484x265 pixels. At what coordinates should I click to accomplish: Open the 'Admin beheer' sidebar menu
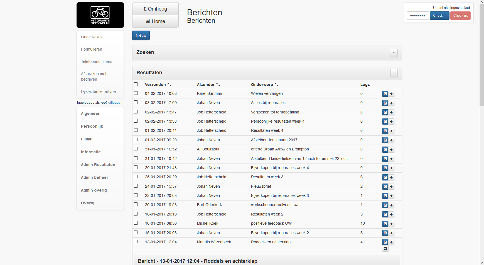click(x=95, y=177)
